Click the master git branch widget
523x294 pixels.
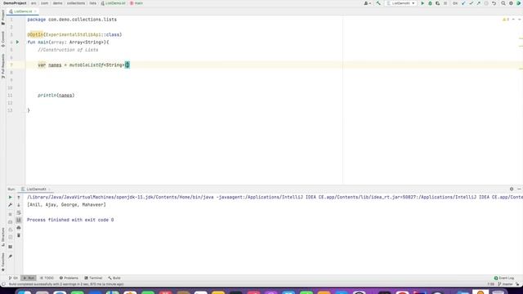pyautogui.click(x=505, y=284)
